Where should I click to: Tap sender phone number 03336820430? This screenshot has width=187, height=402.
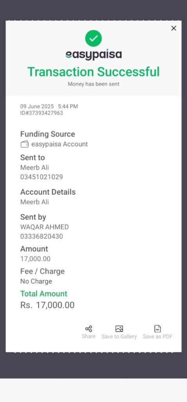pos(41,236)
